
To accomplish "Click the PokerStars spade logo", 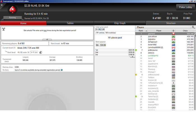I will coord(13,10).
